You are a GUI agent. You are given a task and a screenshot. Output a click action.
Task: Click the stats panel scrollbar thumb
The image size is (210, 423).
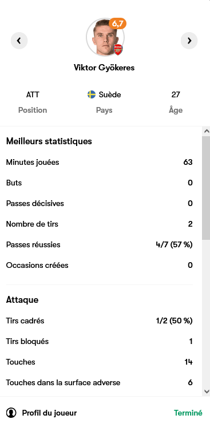207,188
